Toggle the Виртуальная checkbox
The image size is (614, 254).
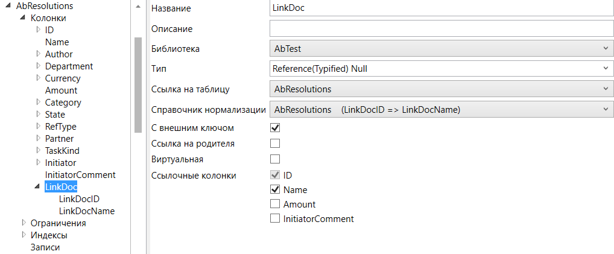(x=275, y=159)
